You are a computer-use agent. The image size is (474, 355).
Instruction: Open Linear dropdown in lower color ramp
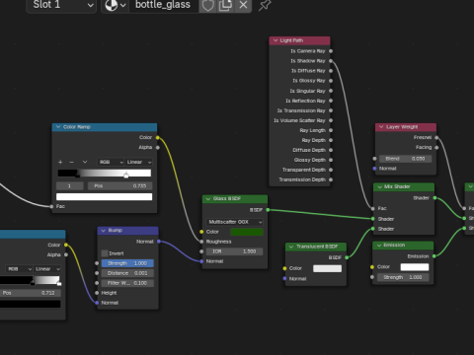[x=47, y=269]
